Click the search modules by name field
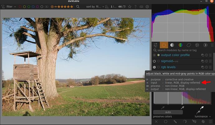 coord(183,50)
